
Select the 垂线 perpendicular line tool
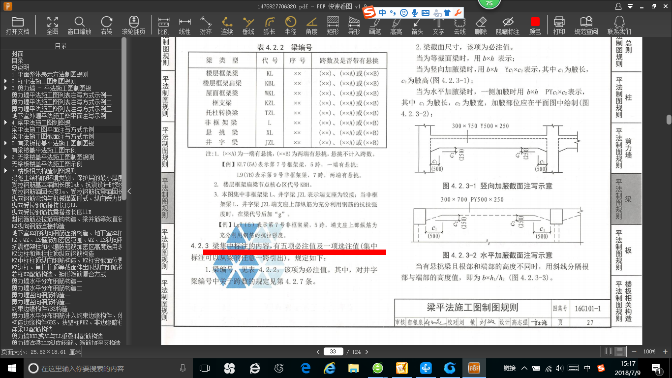click(x=248, y=25)
